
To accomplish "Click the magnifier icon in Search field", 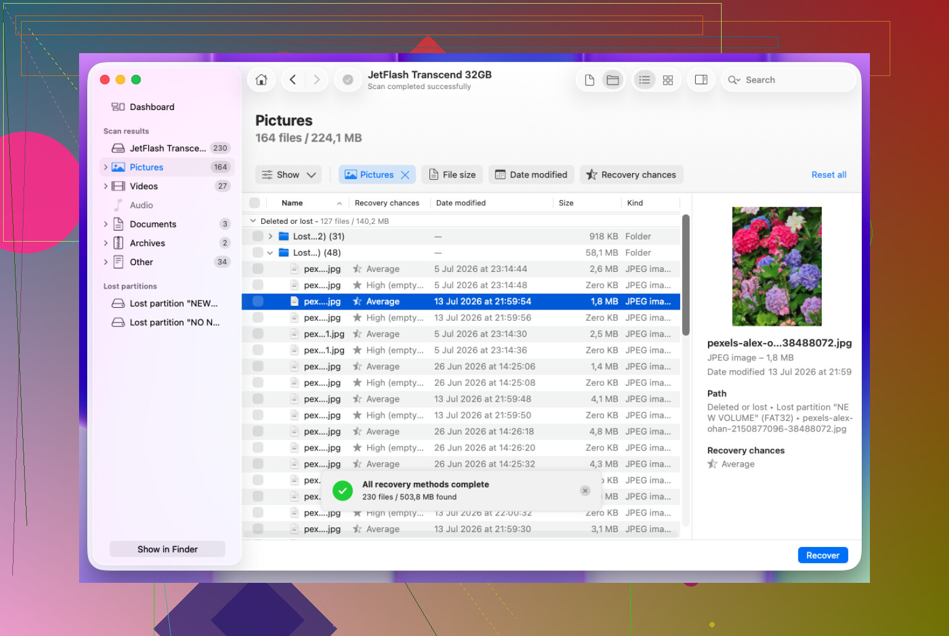I will [x=733, y=80].
